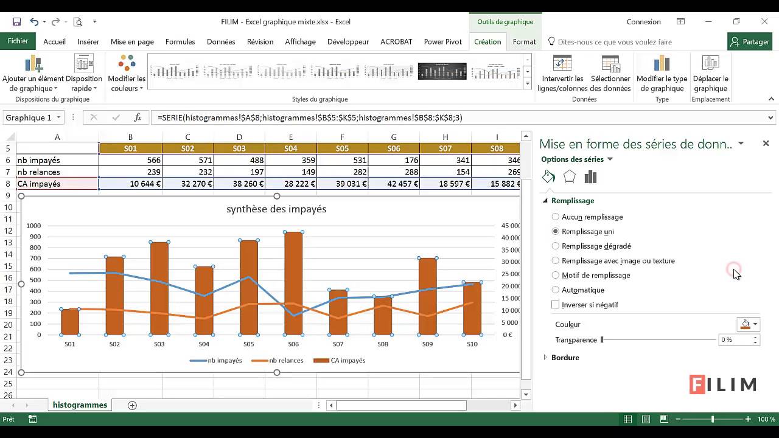Open Effets pentagon icon tab
This screenshot has width=779, height=438.
coord(569,177)
